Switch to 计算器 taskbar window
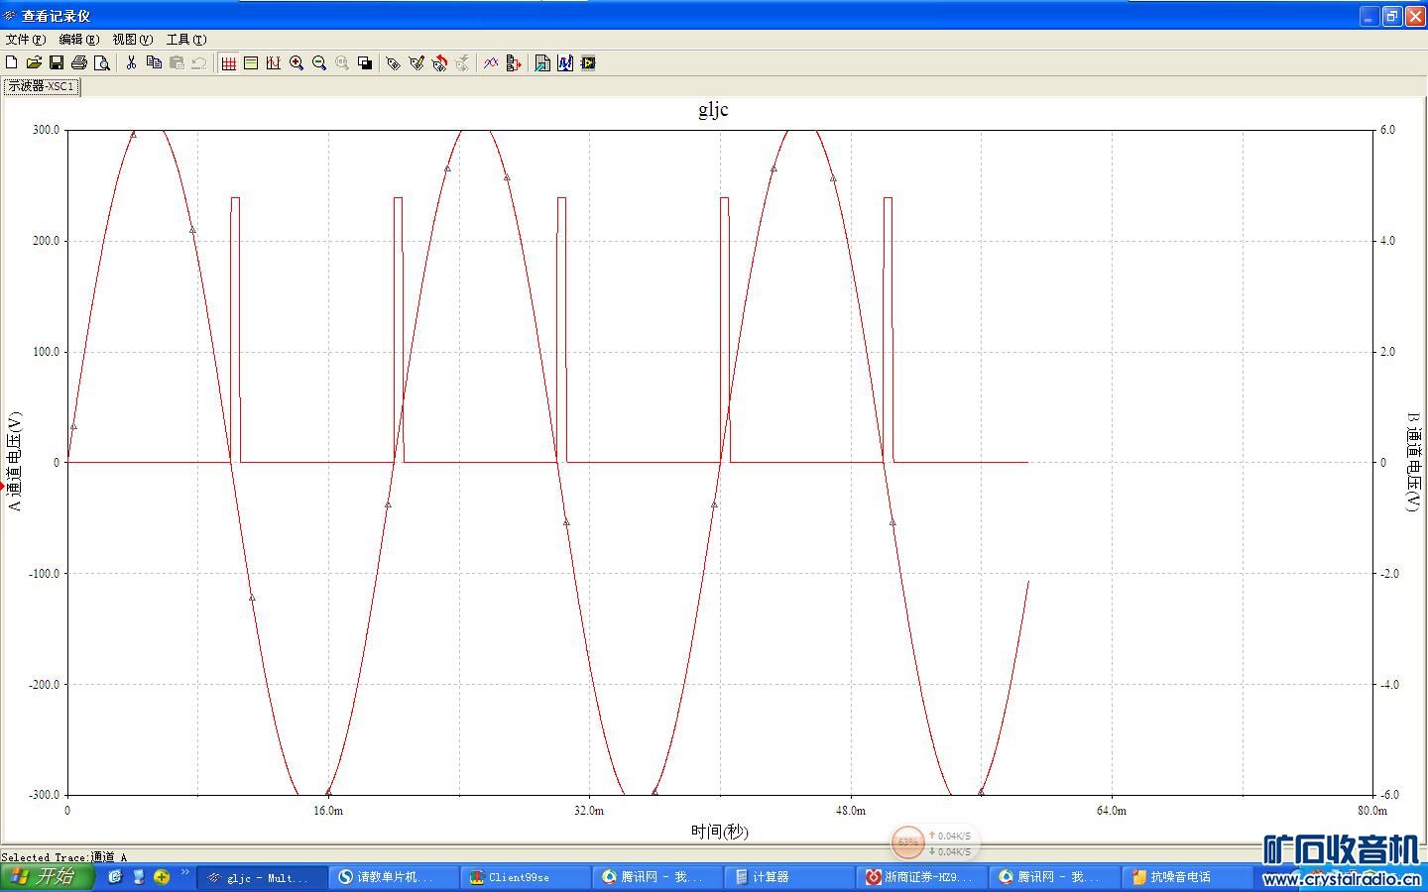Viewport: 1428px width, 892px height. tap(790, 877)
